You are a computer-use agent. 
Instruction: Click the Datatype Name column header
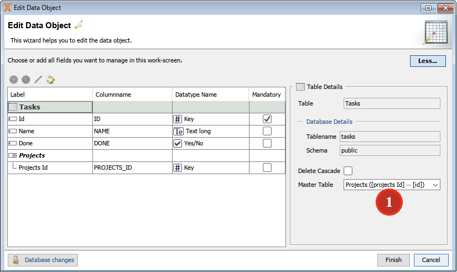click(210, 95)
